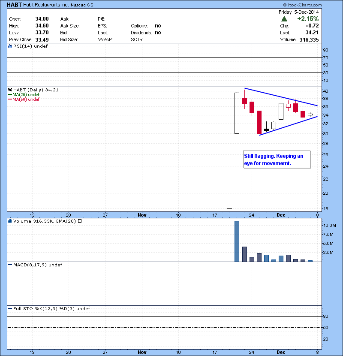343x356 pixels.
Task: Click the upper blue descending trendline
Action: [281, 97]
